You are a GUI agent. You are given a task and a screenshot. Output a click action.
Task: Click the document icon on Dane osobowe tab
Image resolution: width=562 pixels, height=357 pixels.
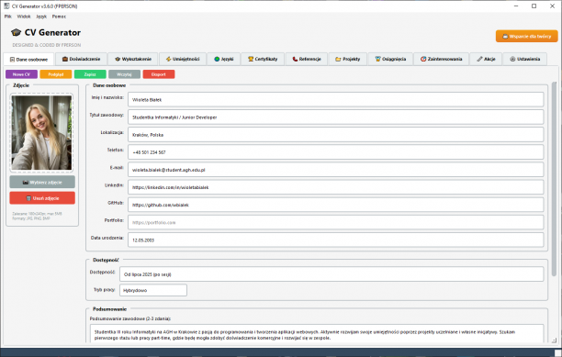pyautogui.click(x=12, y=60)
